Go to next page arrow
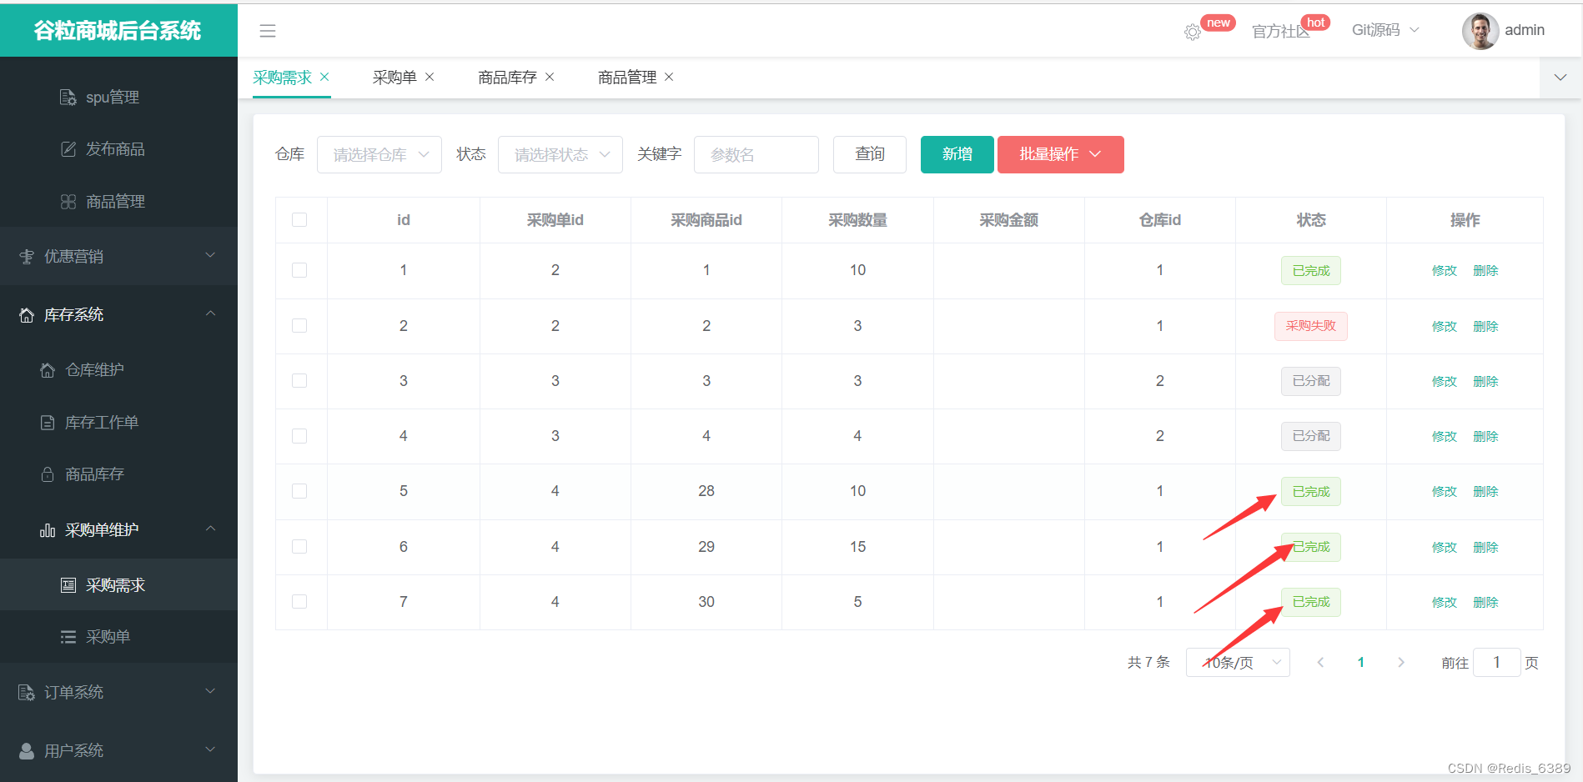Viewport: 1583px width, 782px height. [1401, 662]
